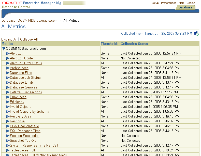Open the Invalid Objects link

21,107
